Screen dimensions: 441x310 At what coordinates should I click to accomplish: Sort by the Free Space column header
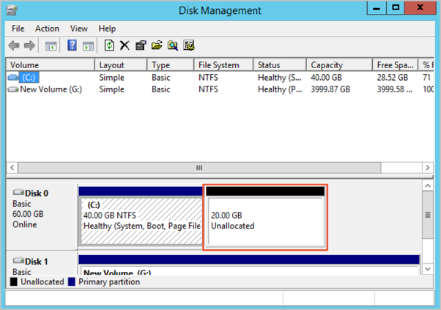tap(396, 65)
